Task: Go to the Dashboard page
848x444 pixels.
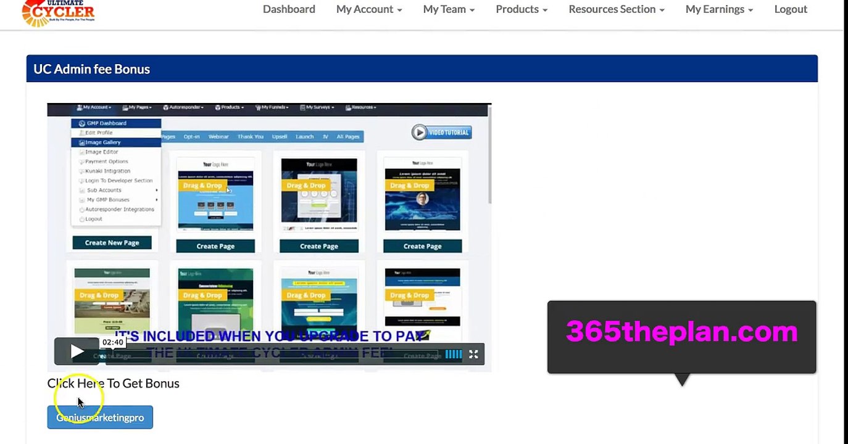Action: pyautogui.click(x=289, y=9)
